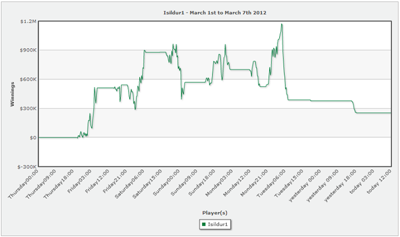This screenshot has height=237, width=400.
Task: Click the '$-300K' y-axis value
Action: [27, 167]
